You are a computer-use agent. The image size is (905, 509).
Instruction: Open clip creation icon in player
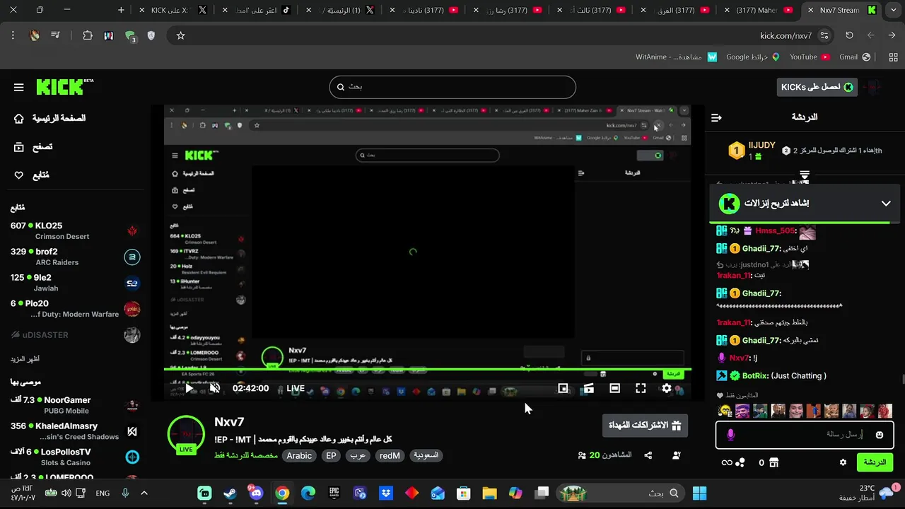[588, 388]
